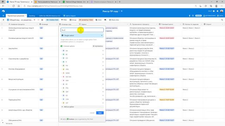Open the Apps panel
Image resolution: width=225 pixels, height=126 pixels.
220,16
